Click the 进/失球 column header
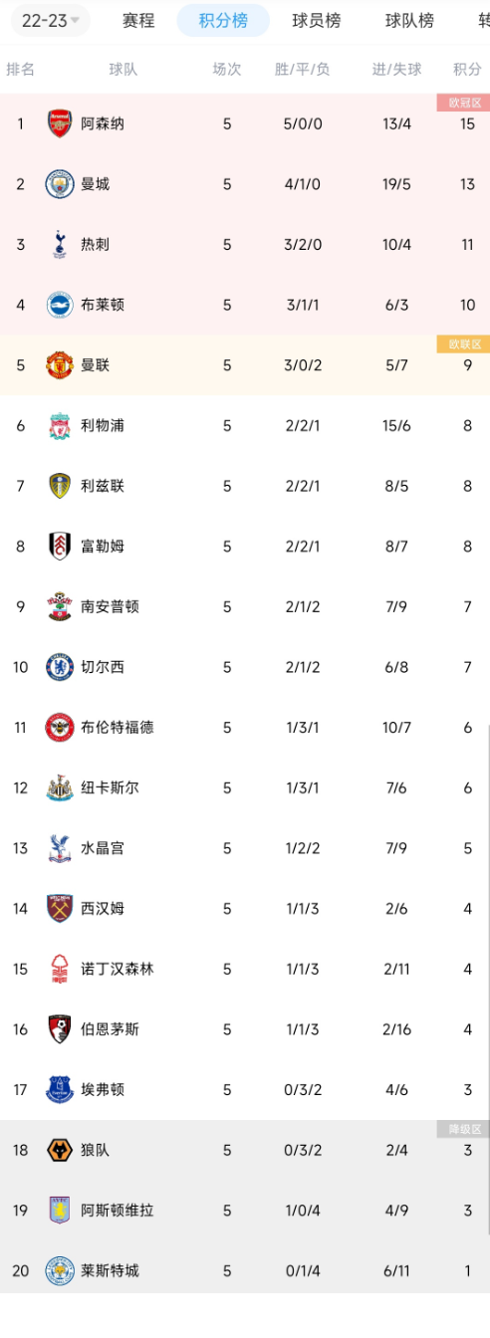 point(397,69)
